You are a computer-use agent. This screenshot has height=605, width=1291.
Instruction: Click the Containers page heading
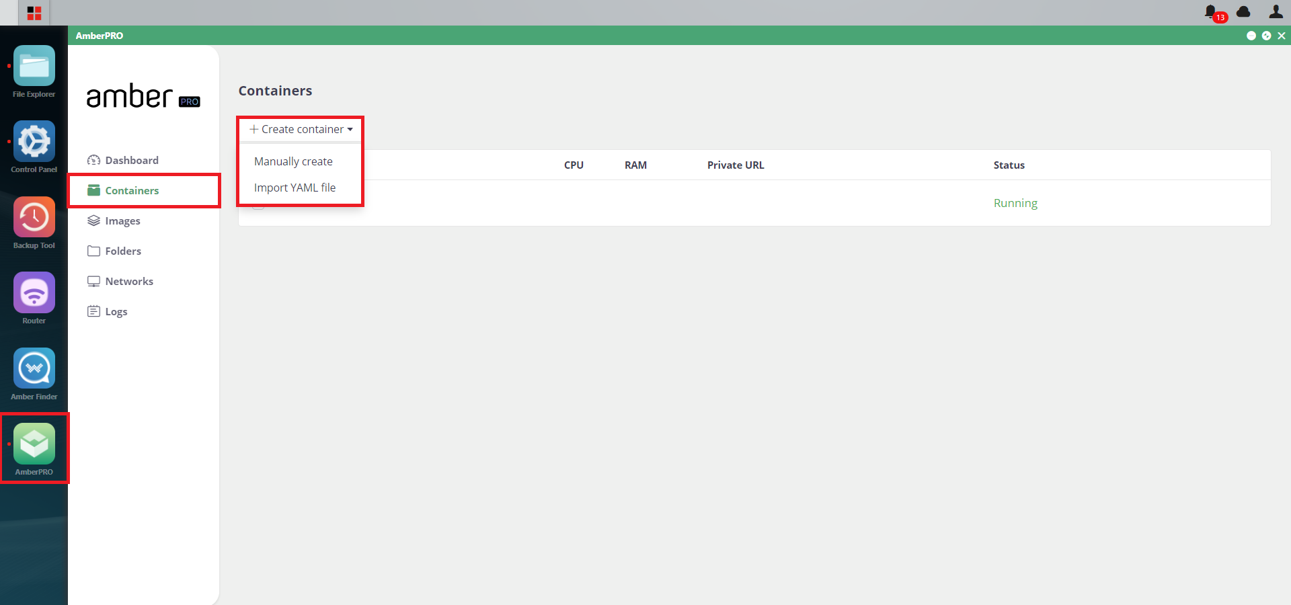click(275, 91)
